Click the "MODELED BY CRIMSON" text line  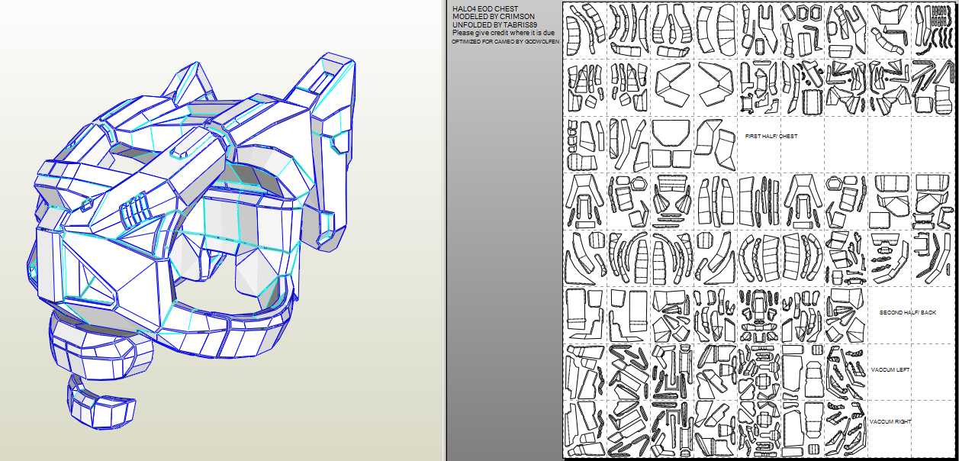coord(493,16)
